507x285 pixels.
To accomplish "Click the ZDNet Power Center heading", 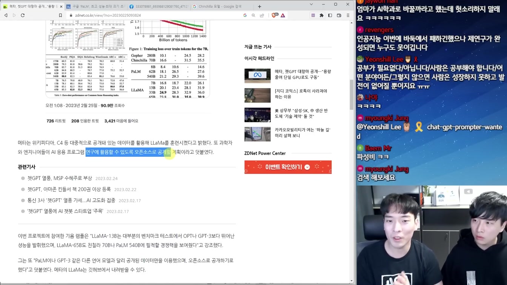I will click(265, 153).
